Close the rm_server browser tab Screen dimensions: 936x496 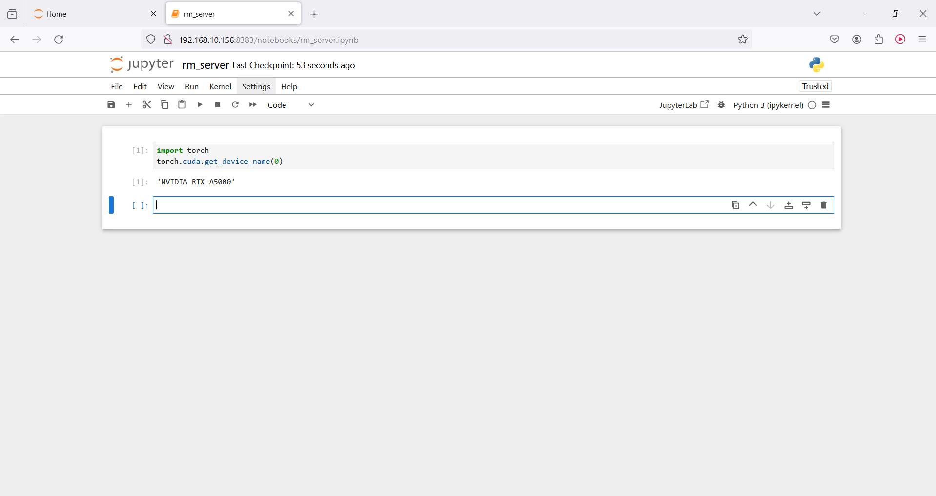pos(291,14)
